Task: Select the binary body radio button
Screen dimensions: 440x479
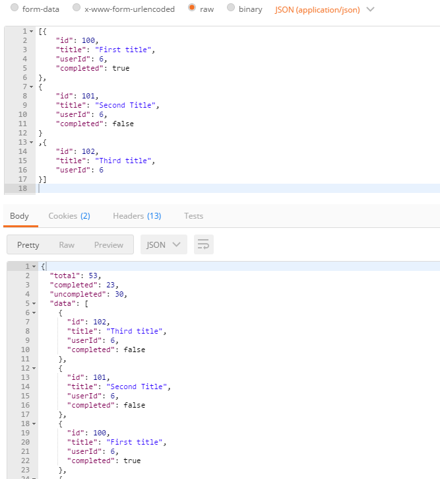Action: point(231,8)
